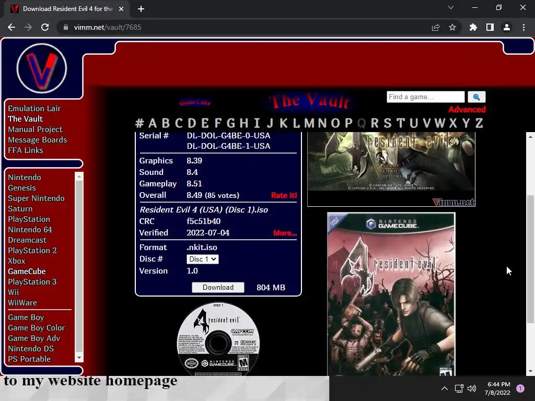Select PlayStation 3 system
The width and height of the screenshot is (535, 401).
(x=32, y=282)
